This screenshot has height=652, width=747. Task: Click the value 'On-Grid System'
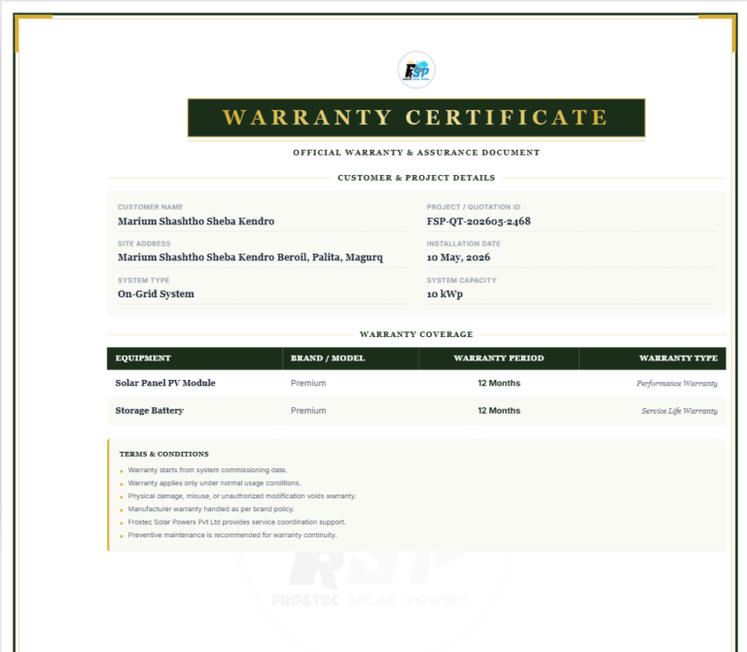click(x=156, y=294)
